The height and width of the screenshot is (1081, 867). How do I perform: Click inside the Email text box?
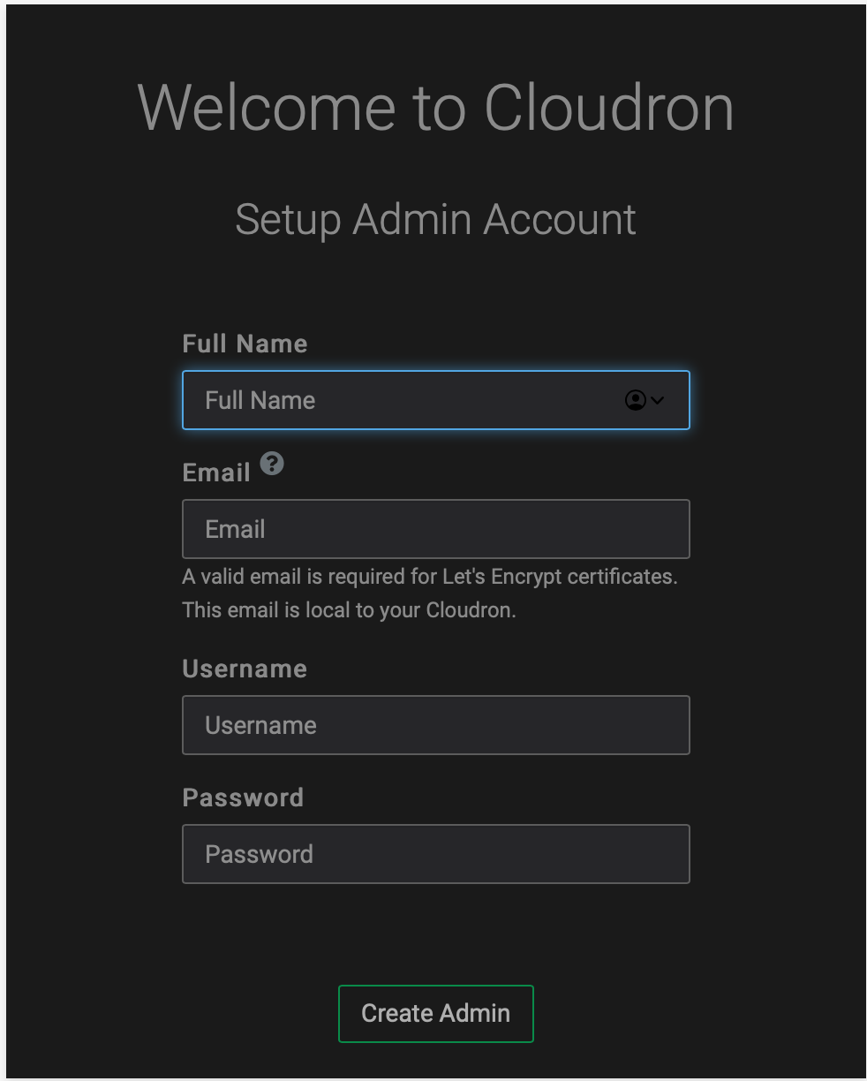tap(435, 529)
